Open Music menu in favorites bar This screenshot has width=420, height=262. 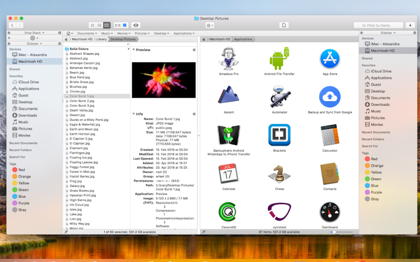[107, 33]
